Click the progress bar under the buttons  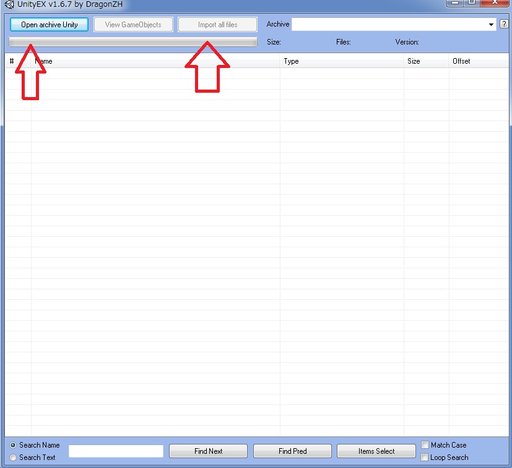coord(133,42)
